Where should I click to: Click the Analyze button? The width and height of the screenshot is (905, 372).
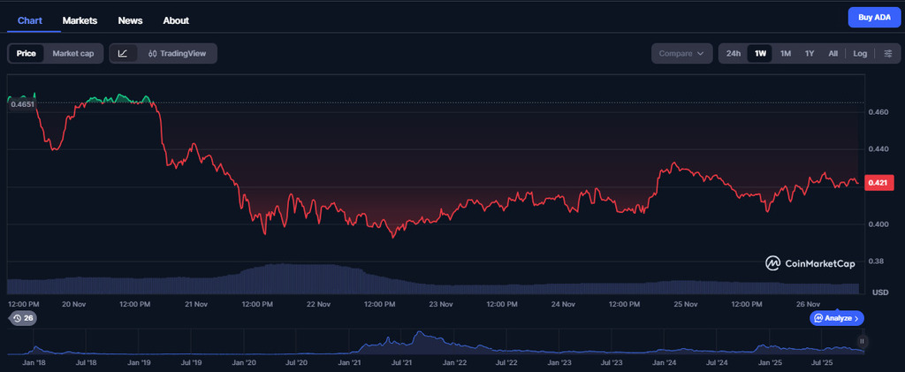pos(836,318)
